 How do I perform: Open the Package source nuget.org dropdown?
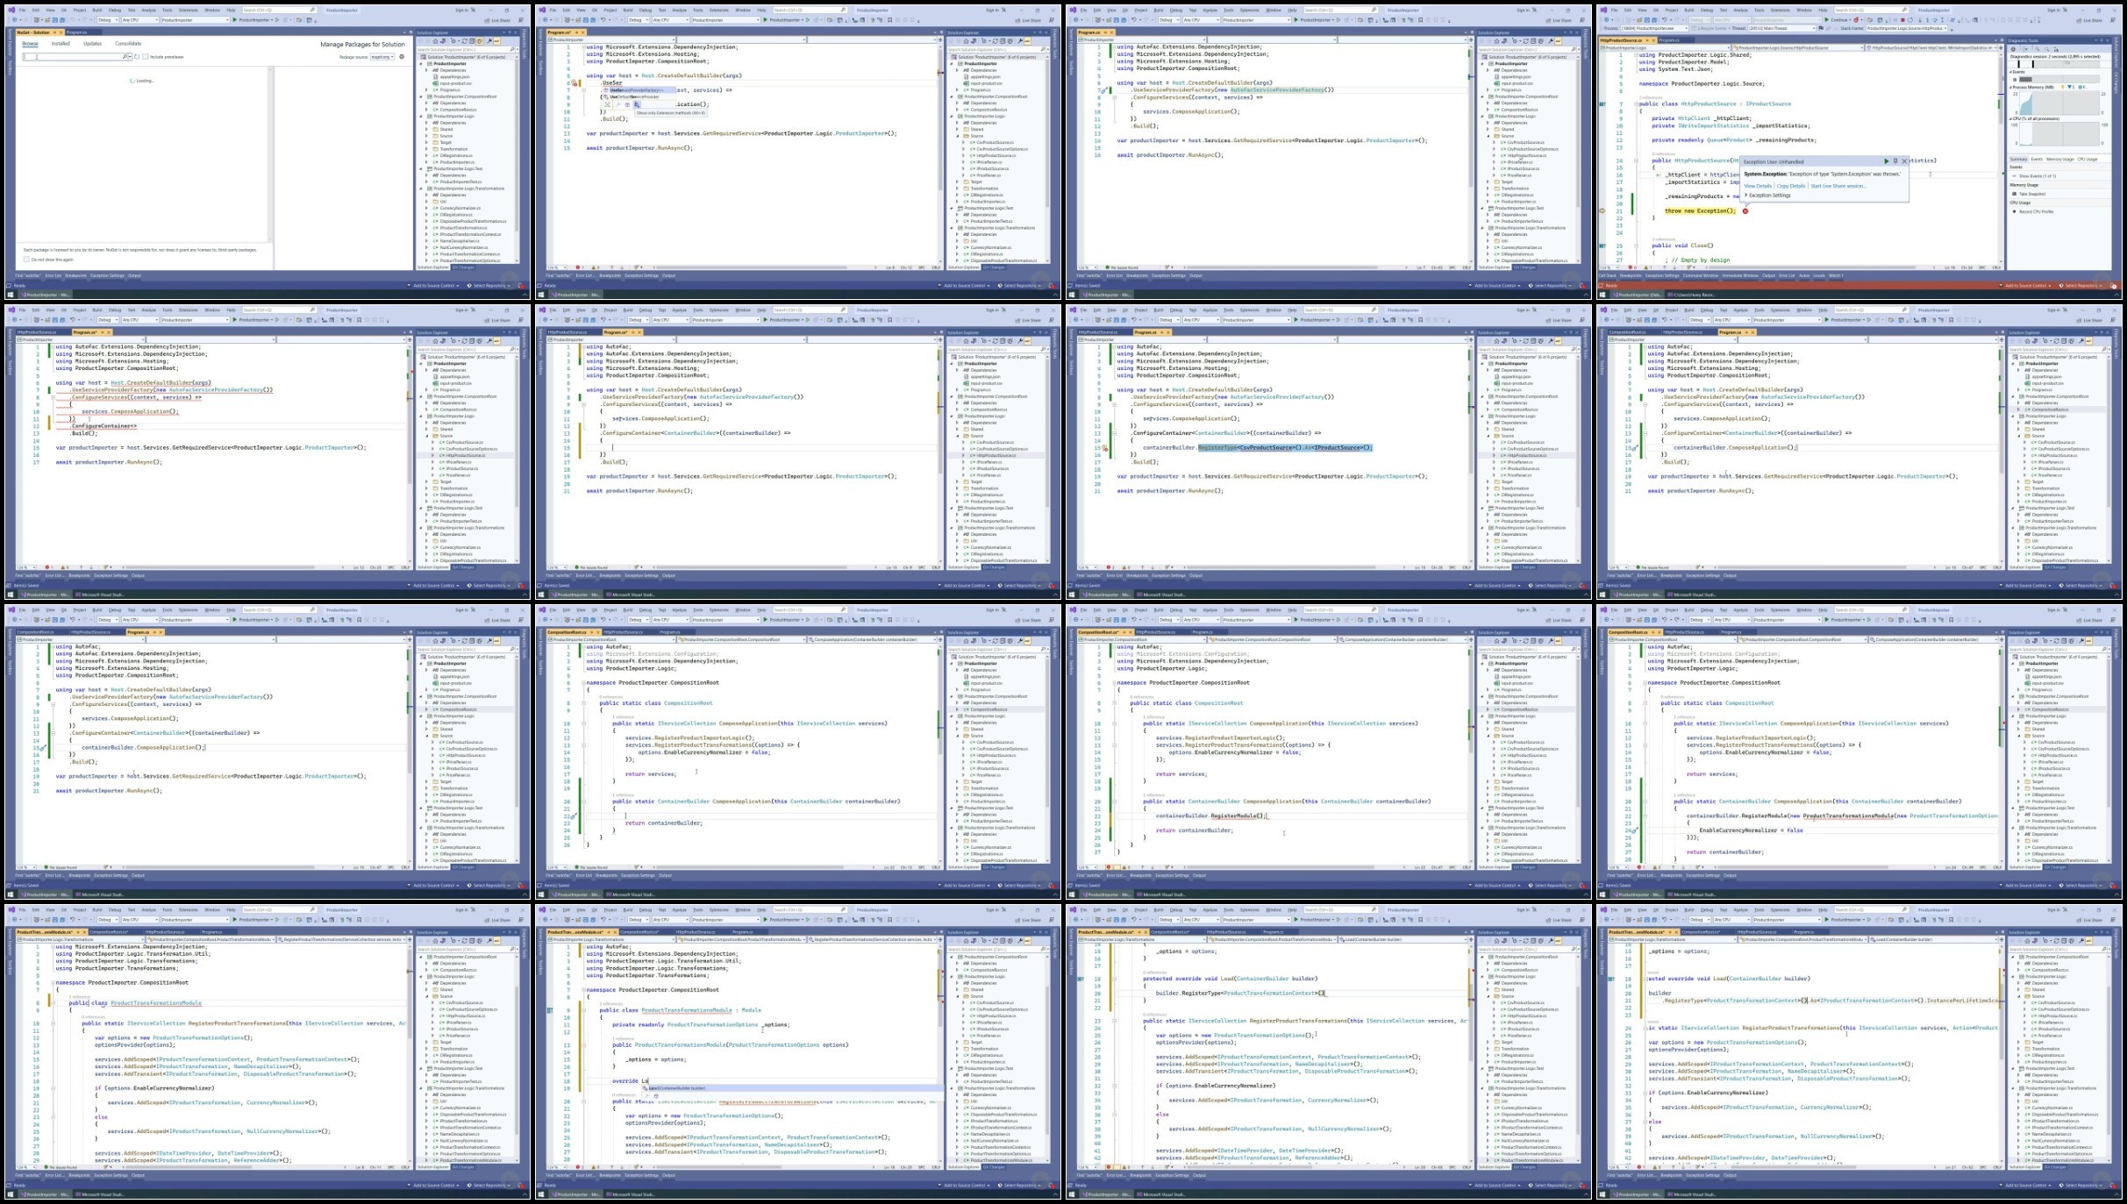(382, 57)
